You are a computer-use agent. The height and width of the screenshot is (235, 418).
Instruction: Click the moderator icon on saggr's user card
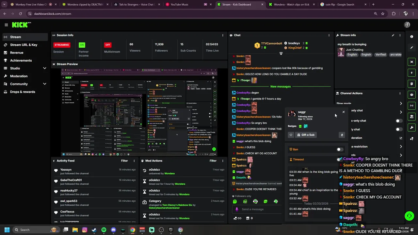pyautogui.click(x=342, y=135)
